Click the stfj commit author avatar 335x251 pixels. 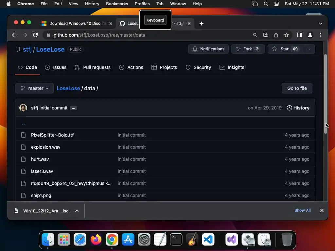click(x=23, y=108)
